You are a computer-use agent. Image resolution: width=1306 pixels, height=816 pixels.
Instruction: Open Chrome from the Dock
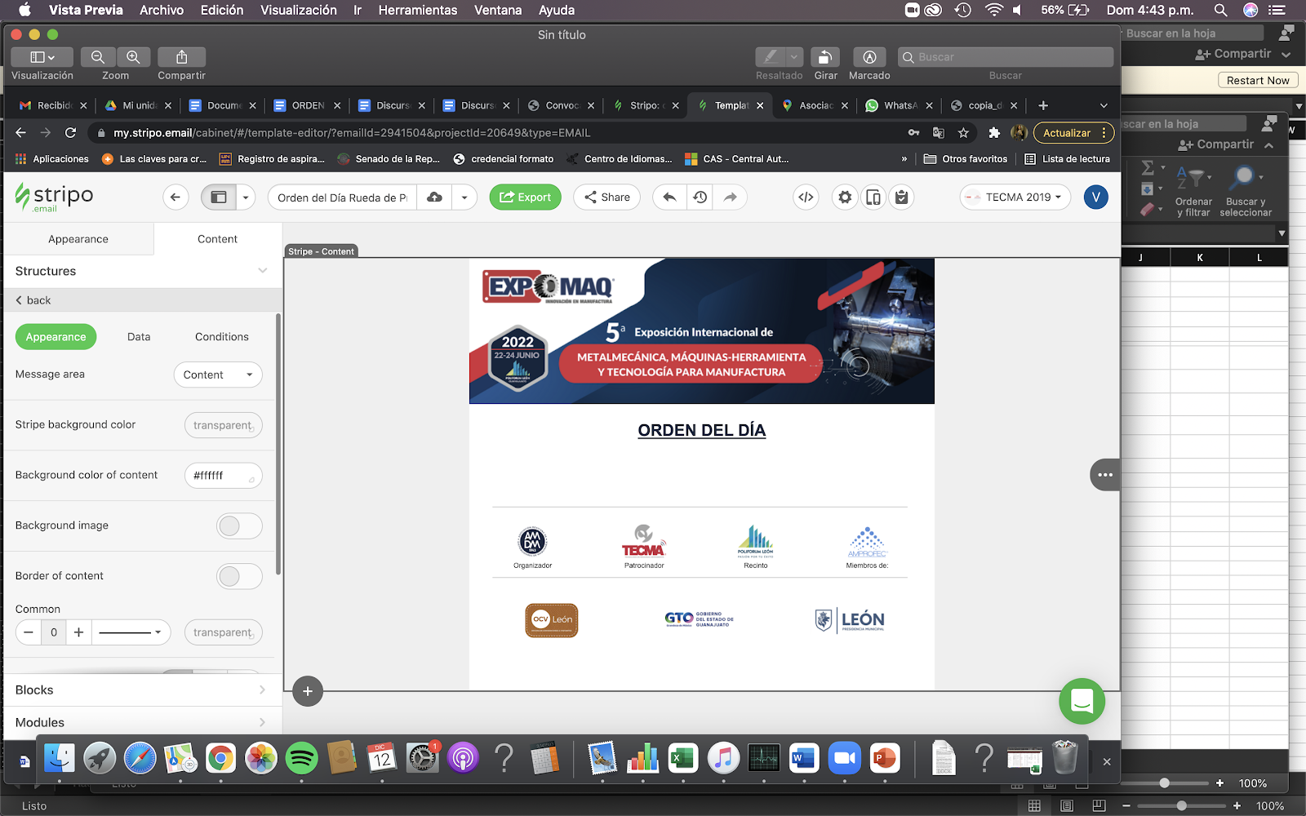click(220, 758)
